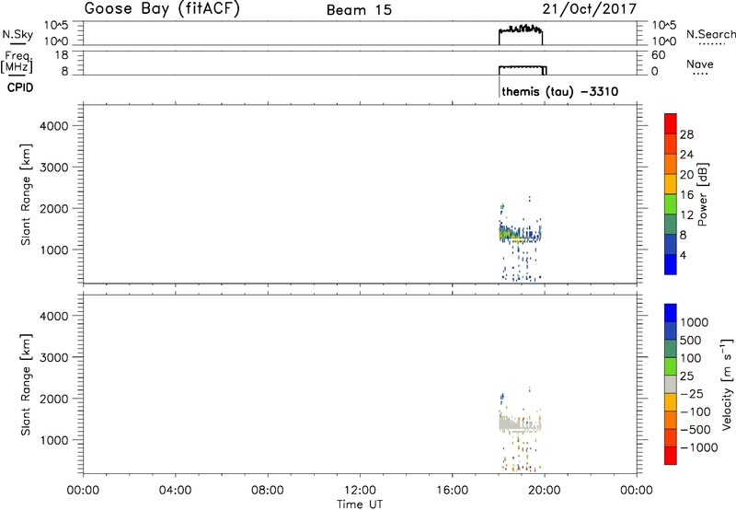
Task: Click the '60' Nave axis value
Action: point(658,55)
